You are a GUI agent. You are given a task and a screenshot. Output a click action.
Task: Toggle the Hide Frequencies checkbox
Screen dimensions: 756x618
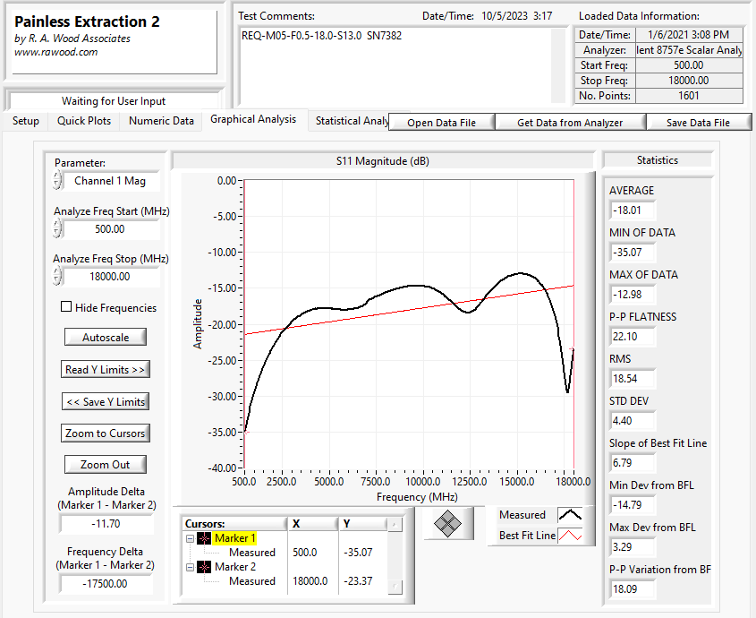pos(66,306)
